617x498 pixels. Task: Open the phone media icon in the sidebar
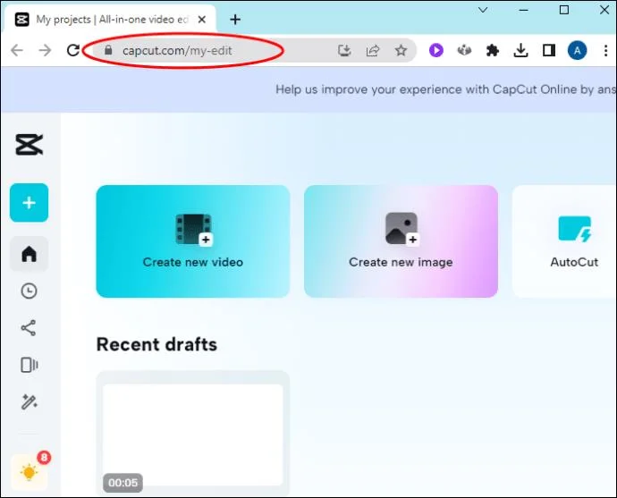pyautogui.click(x=30, y=365)
